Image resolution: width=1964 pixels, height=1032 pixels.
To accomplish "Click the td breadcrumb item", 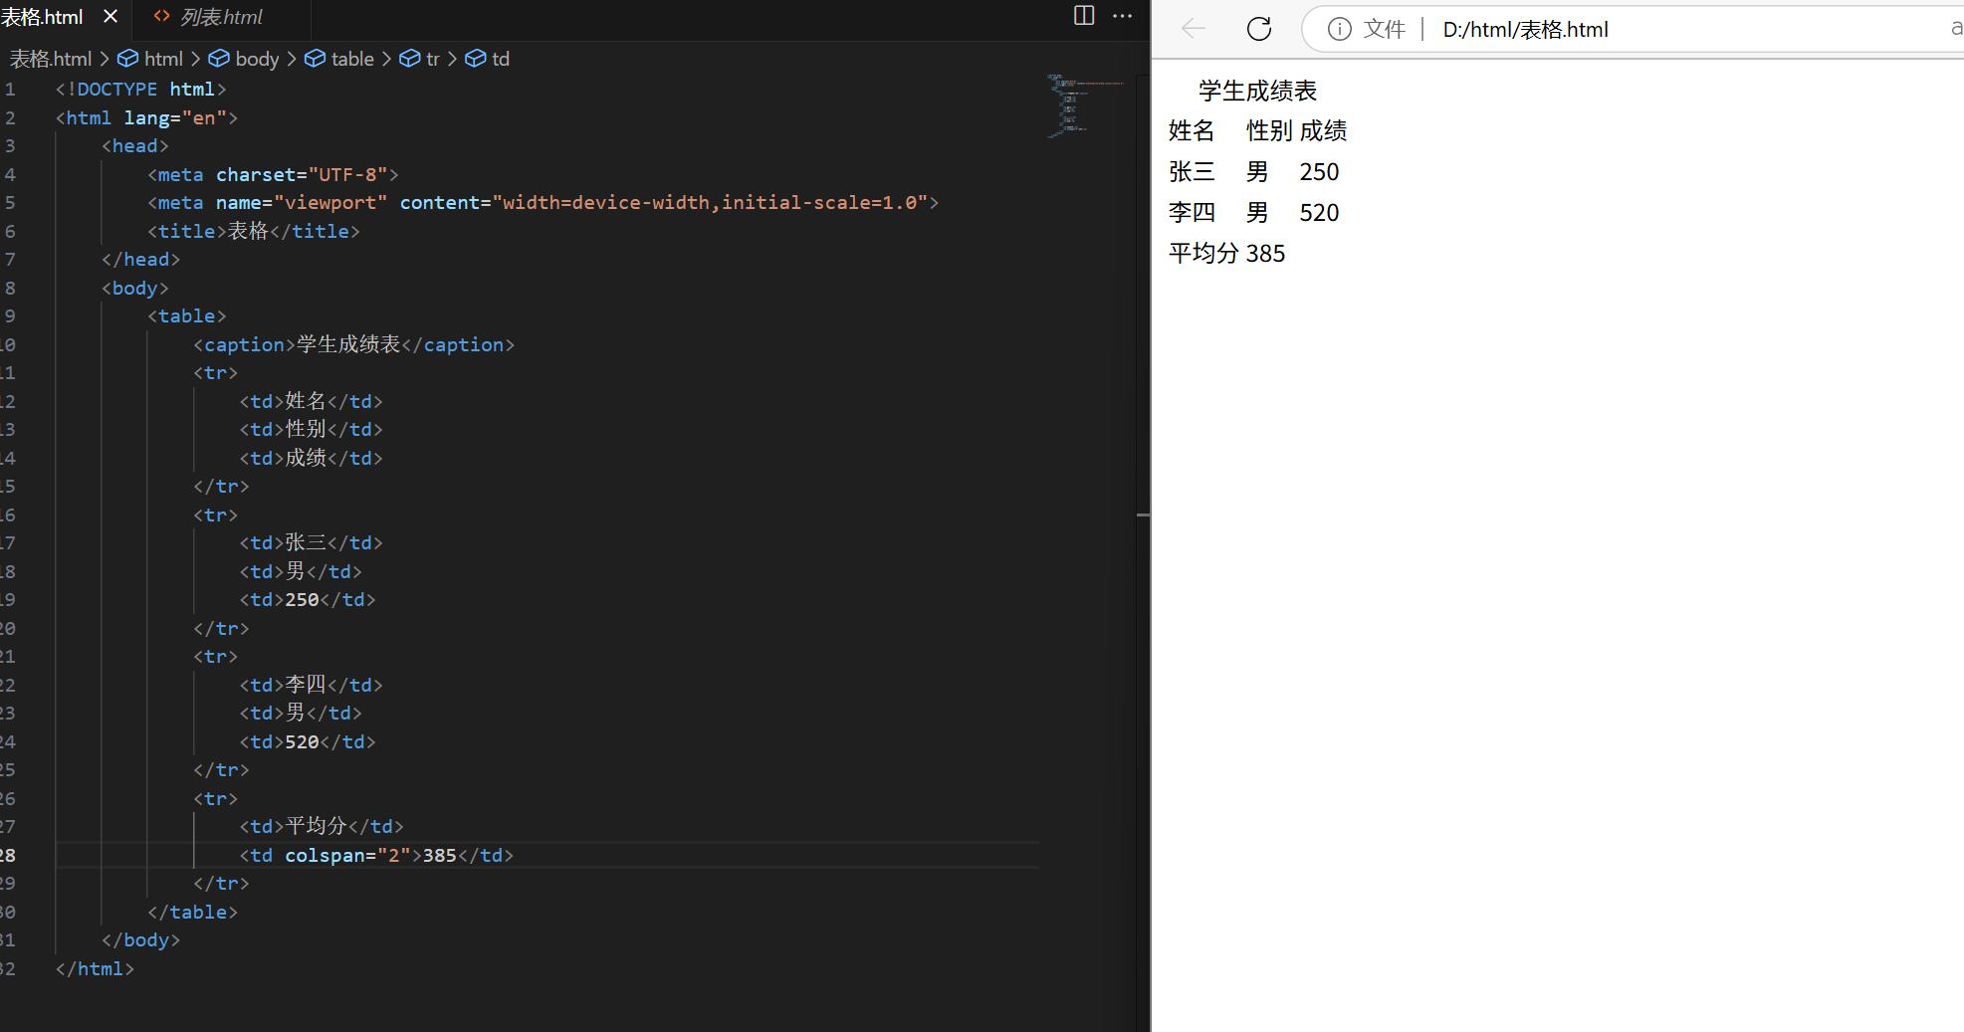I will click(x=488, y=59).
